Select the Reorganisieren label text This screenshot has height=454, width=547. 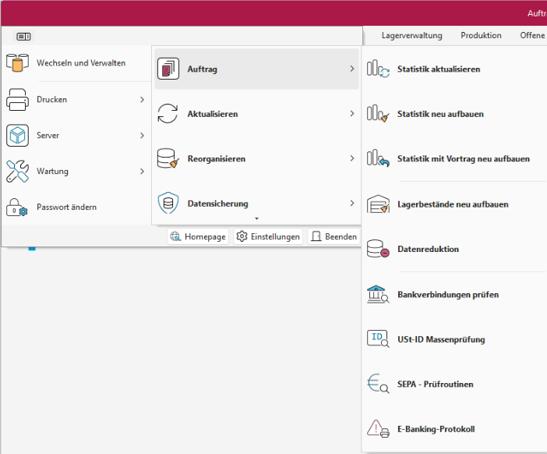[x=217, y=159]
